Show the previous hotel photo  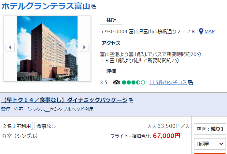tap(10, 47)
